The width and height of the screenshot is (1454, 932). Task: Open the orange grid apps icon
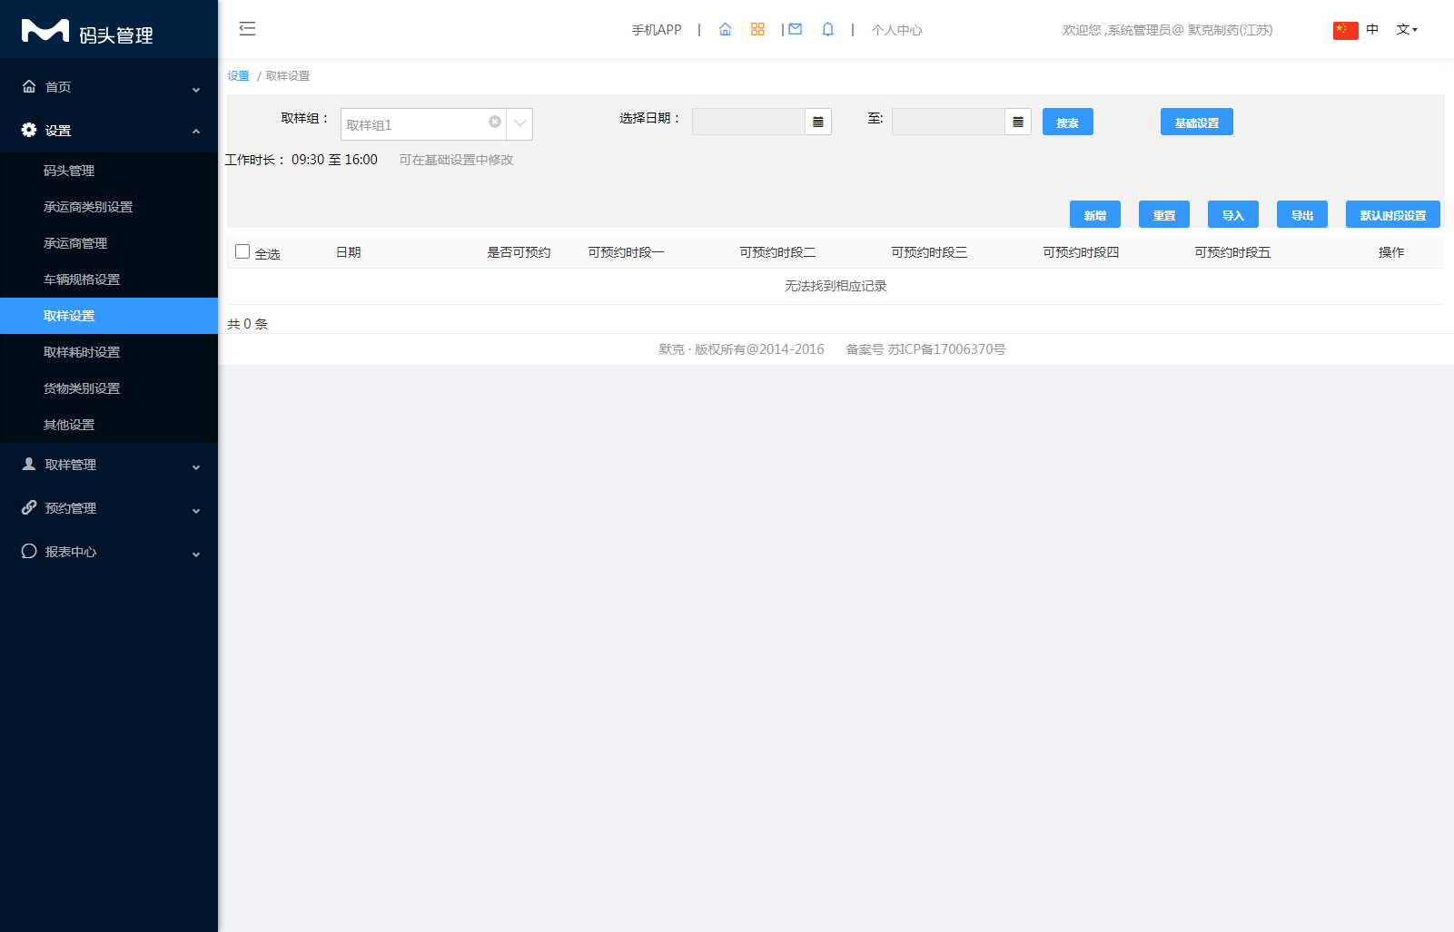point(757,29)
